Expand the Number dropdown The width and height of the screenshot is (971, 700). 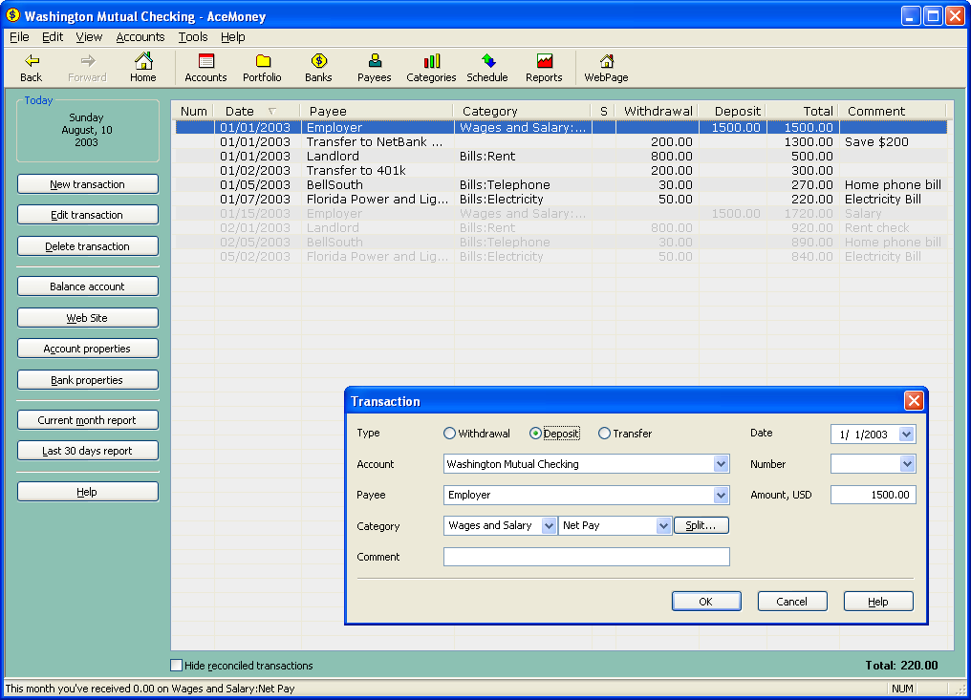click(x=907, y=463)
